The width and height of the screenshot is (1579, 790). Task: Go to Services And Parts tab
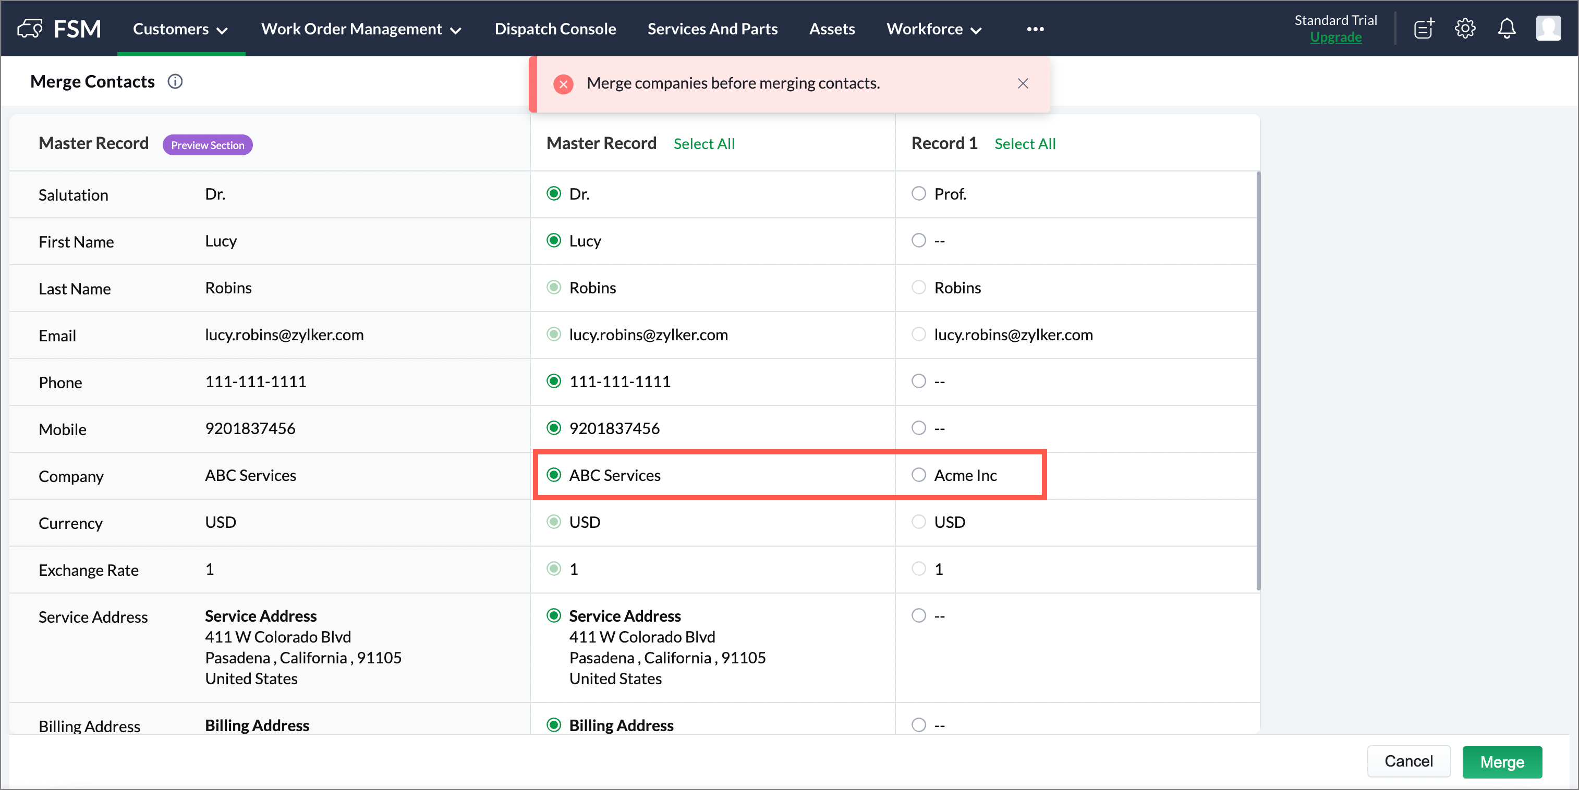712,29
